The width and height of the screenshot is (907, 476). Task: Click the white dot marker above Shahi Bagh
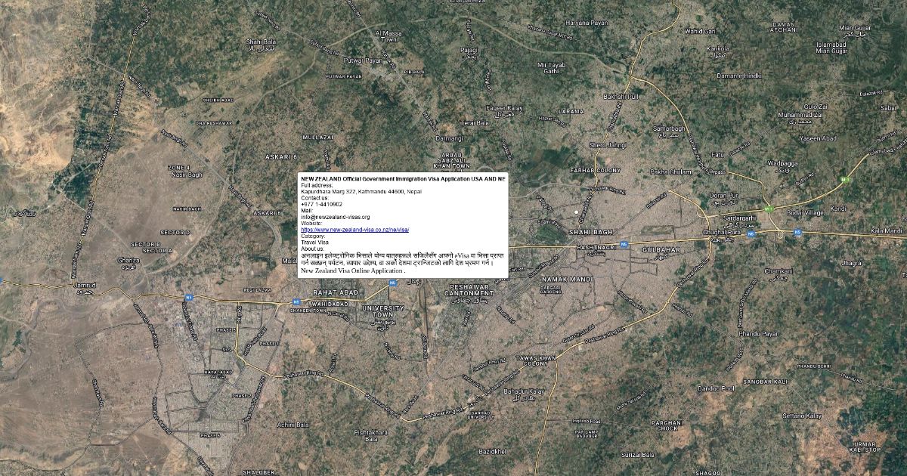(576, 212)
